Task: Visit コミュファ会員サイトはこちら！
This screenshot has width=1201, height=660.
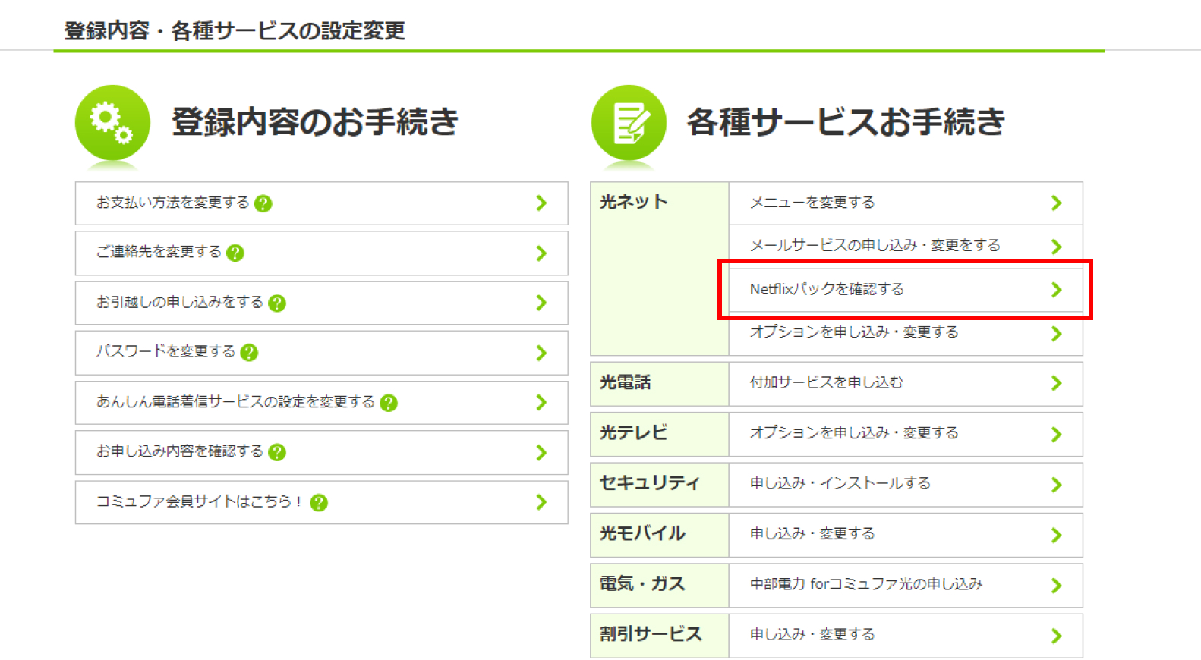Action: pos(321,502)
